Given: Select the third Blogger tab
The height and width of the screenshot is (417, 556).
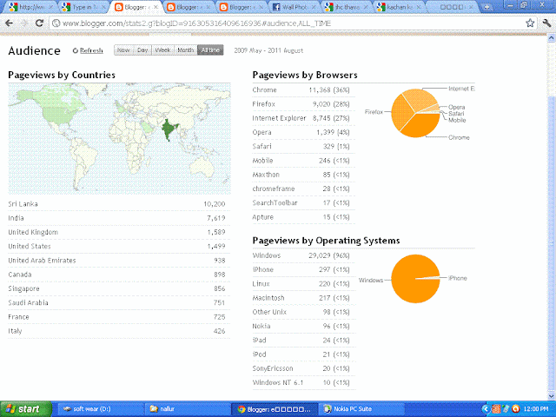Looking at the screenshot, I should [x=242, y=7].
